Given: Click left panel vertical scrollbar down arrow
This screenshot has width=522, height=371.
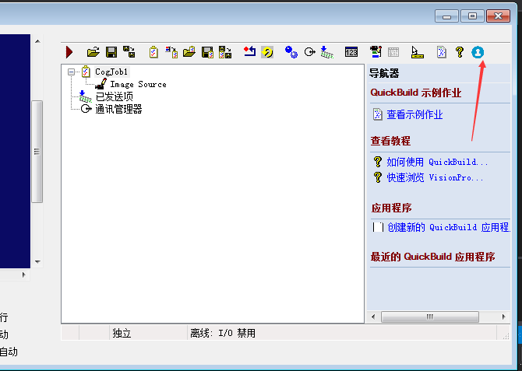Looking at the screenshot, I should (37, 262).
